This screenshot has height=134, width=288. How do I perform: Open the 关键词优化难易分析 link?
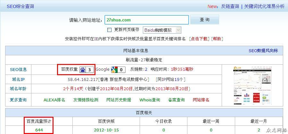click(264, 6)
